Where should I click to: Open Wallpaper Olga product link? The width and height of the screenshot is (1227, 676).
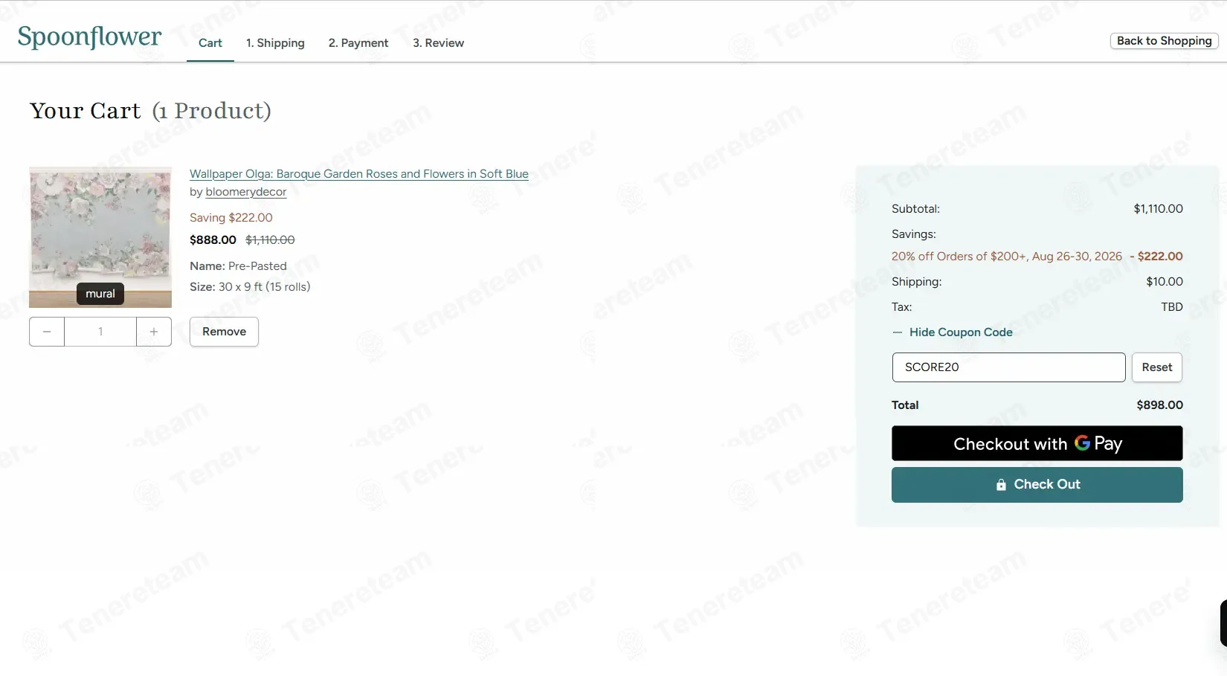click(358, 174)
